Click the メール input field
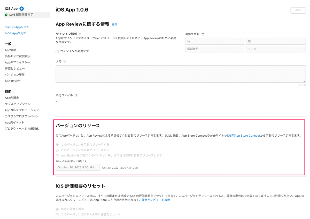 coord(276,49)
